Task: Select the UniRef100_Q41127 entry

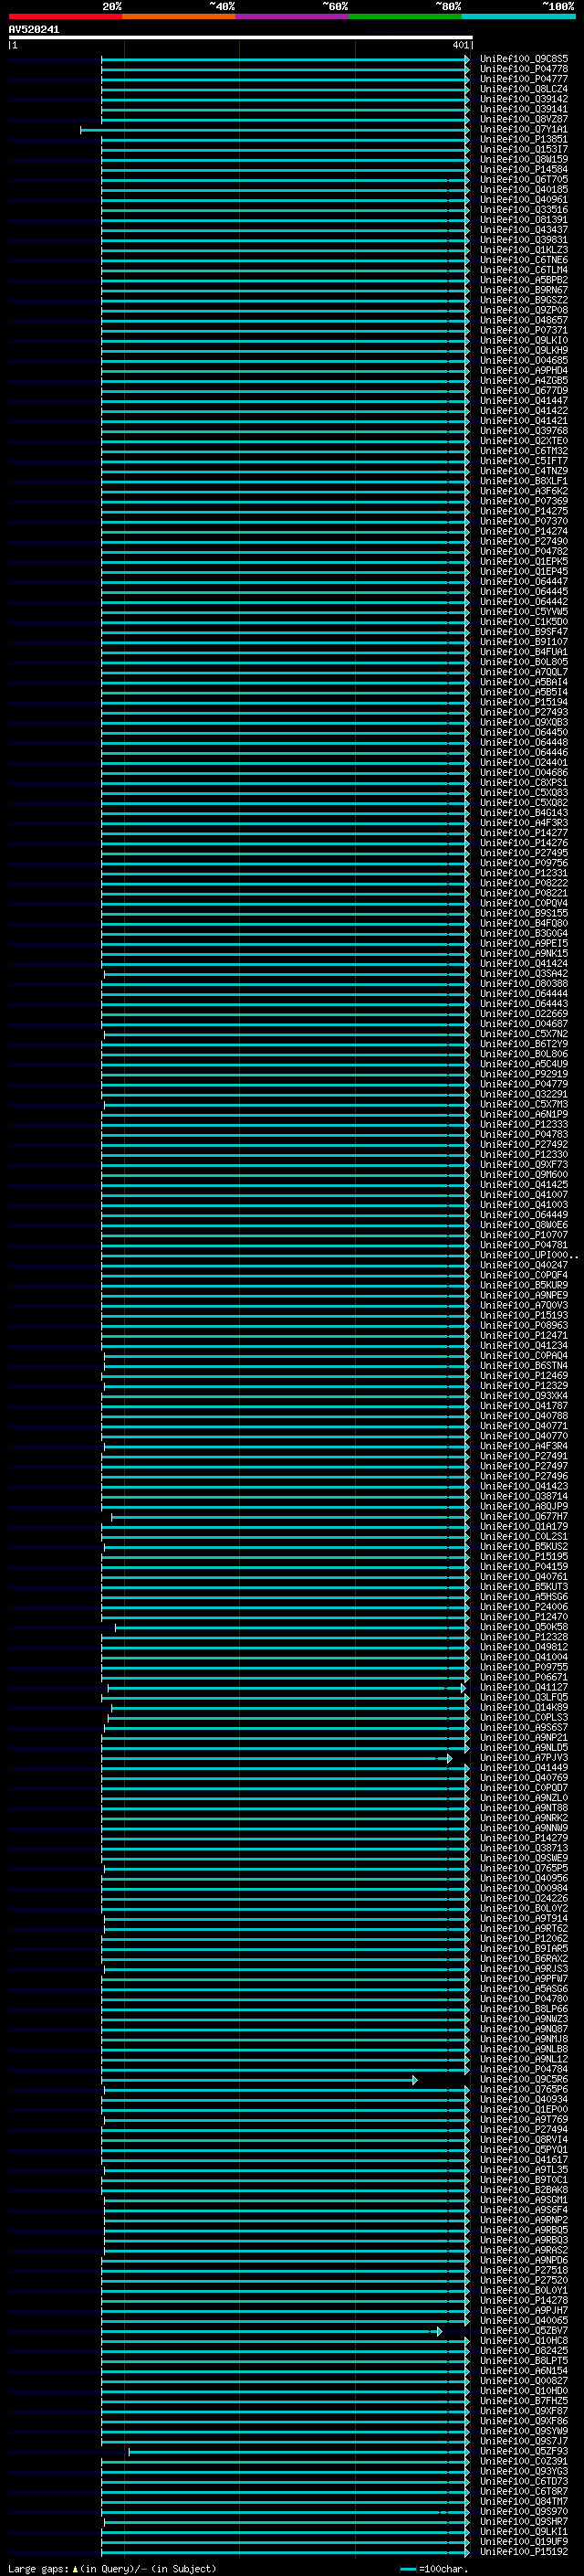Action: [x=523, y=1687]
